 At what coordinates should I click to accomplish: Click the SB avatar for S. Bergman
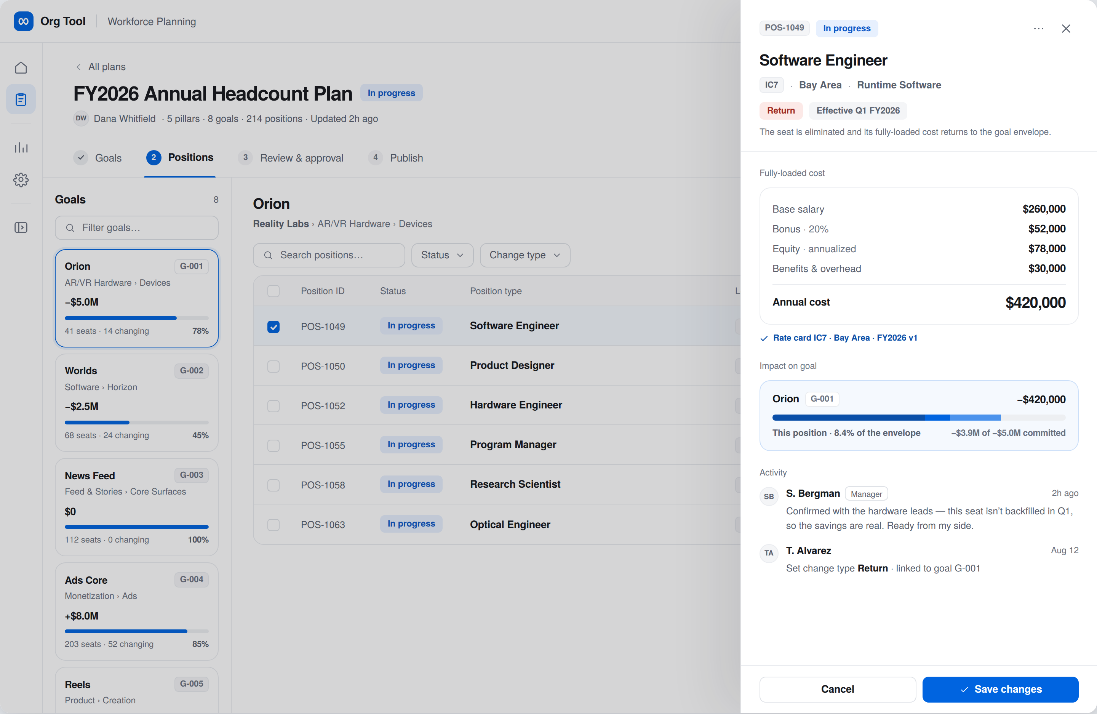(x=768, y=496)
